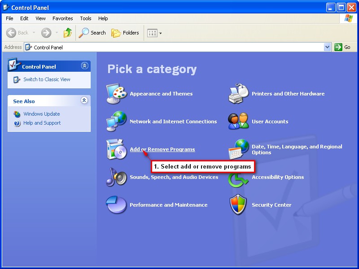Click the Windows Update globe icon
Screen dimensions: 359x269
(17, 114)
